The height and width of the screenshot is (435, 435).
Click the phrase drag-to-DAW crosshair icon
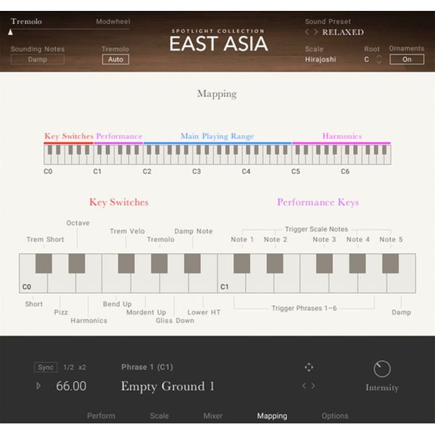(309, 368)
